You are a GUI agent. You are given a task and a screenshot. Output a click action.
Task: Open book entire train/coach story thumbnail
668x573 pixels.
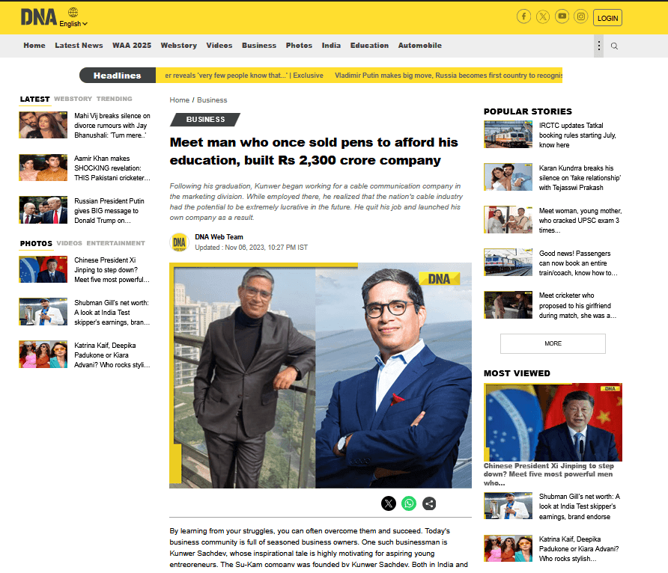click(x=508, y=262)
